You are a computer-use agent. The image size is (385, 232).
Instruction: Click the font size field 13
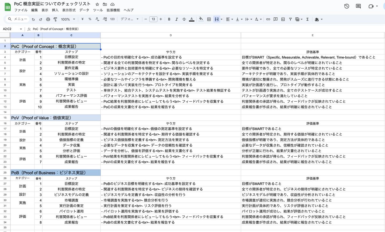click(153, 19)
